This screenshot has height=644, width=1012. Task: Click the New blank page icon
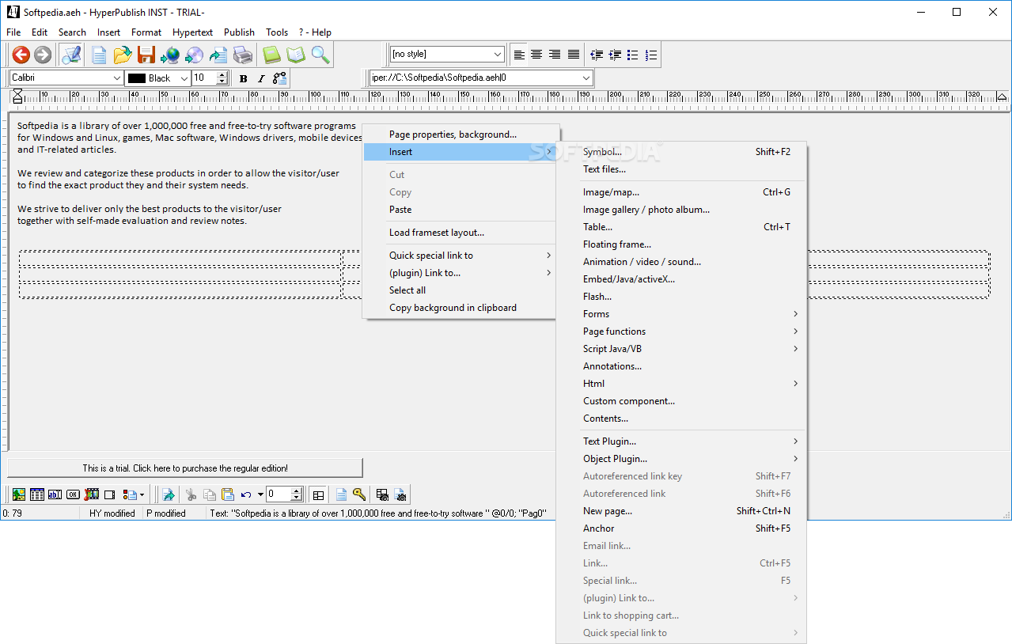99,55
